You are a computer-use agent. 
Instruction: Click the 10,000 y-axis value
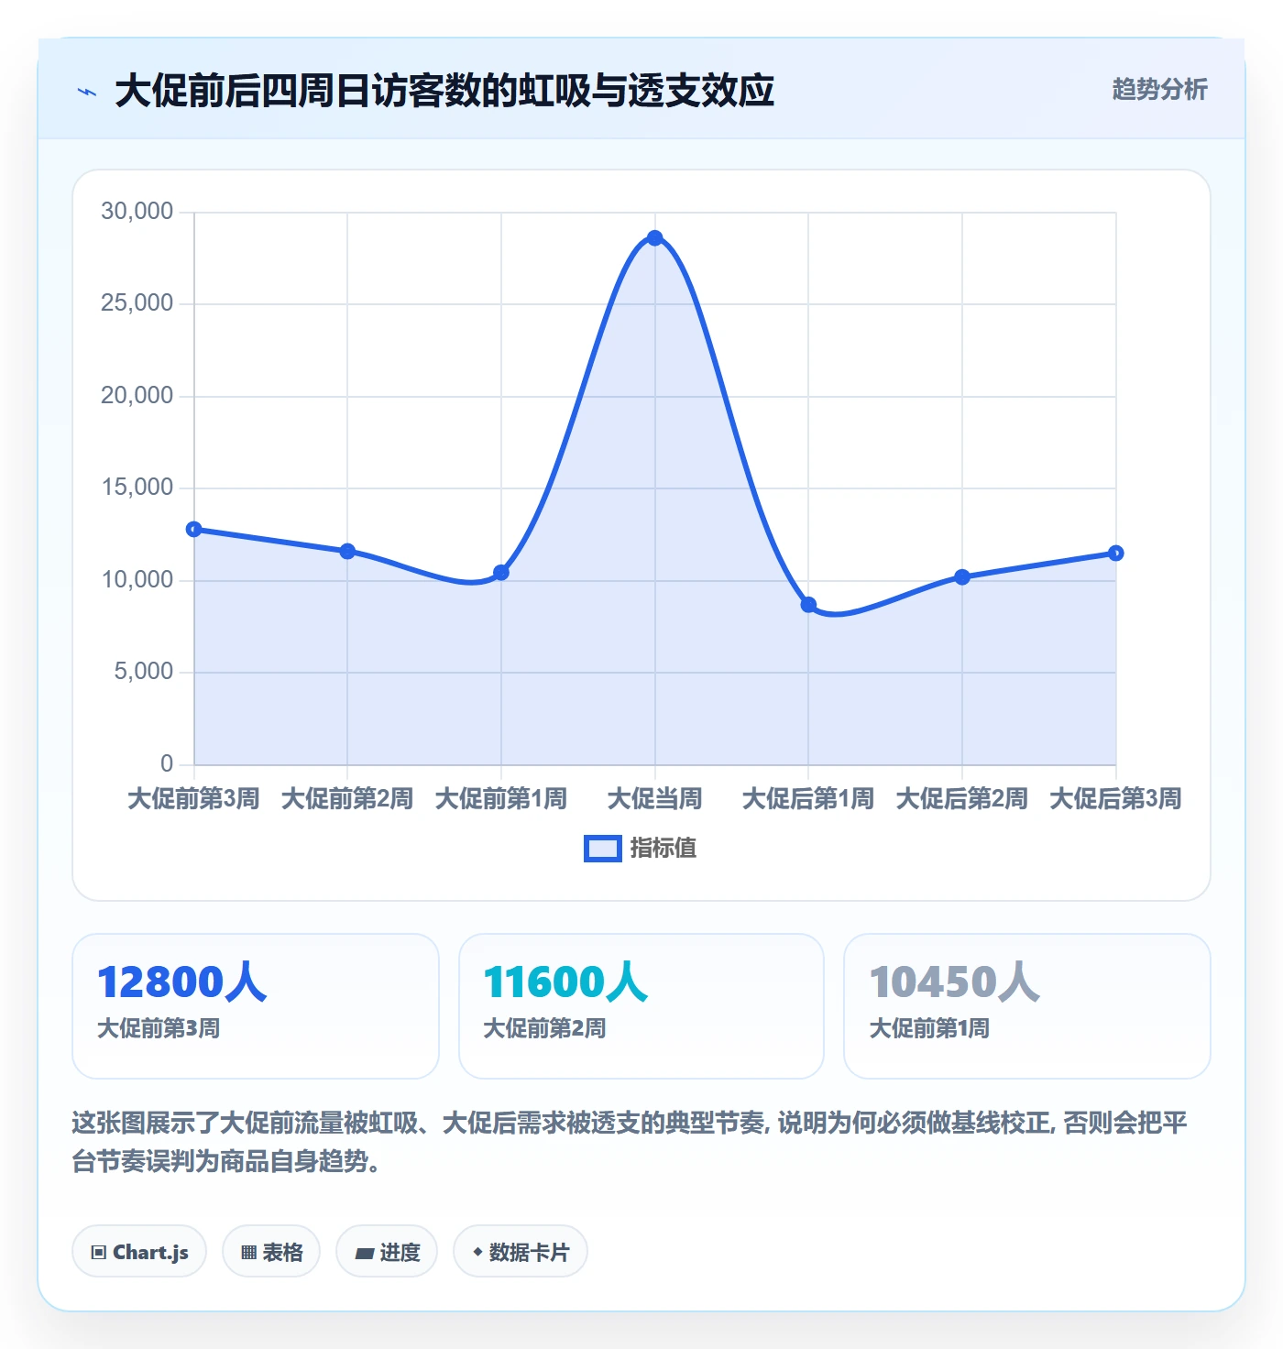click(137, 580)
